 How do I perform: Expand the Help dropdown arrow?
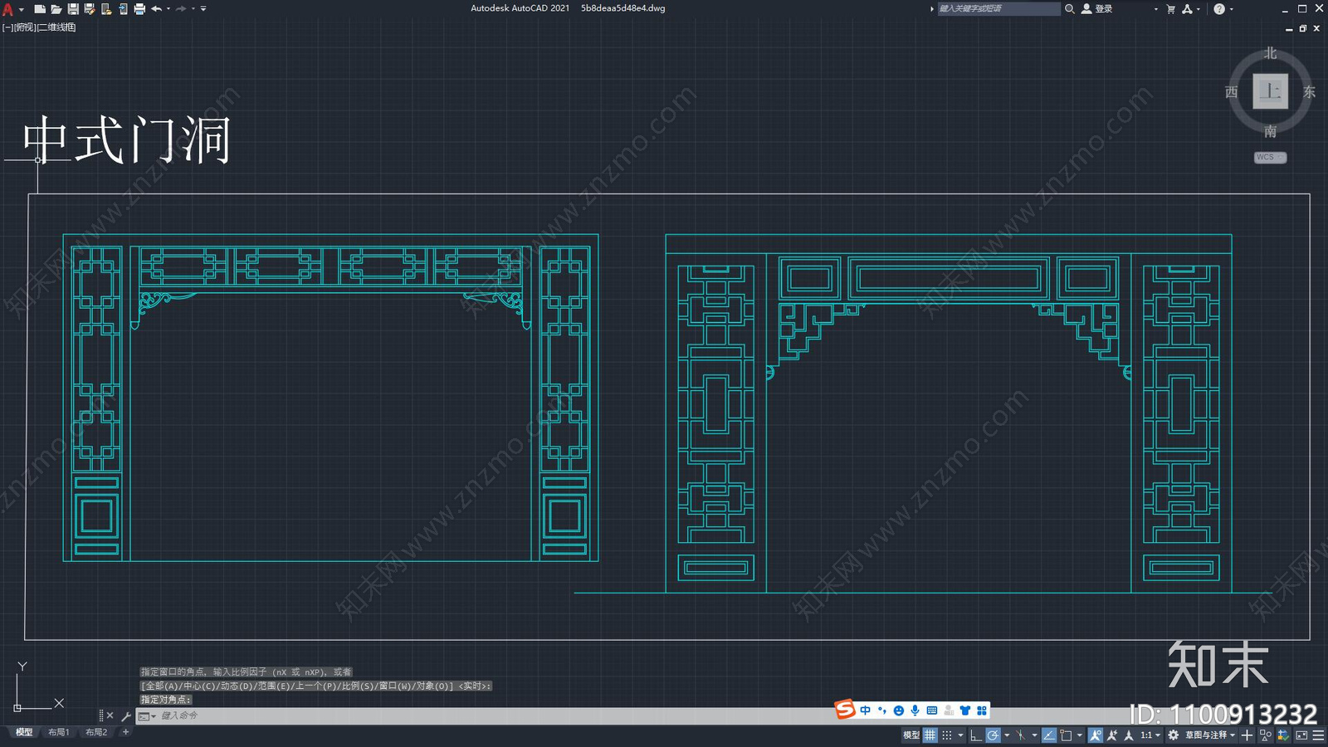[1231, 9]
